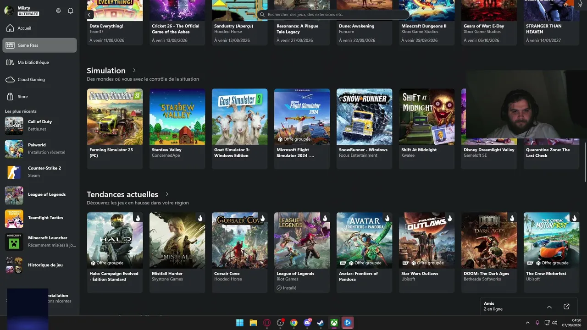Go to Accueil in the sidebar
The image size is (587, 330).
[x=40, y=28]
